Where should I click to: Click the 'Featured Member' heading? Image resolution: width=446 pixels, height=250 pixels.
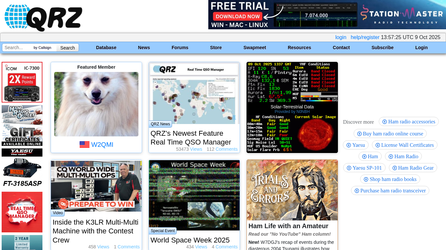96,67
